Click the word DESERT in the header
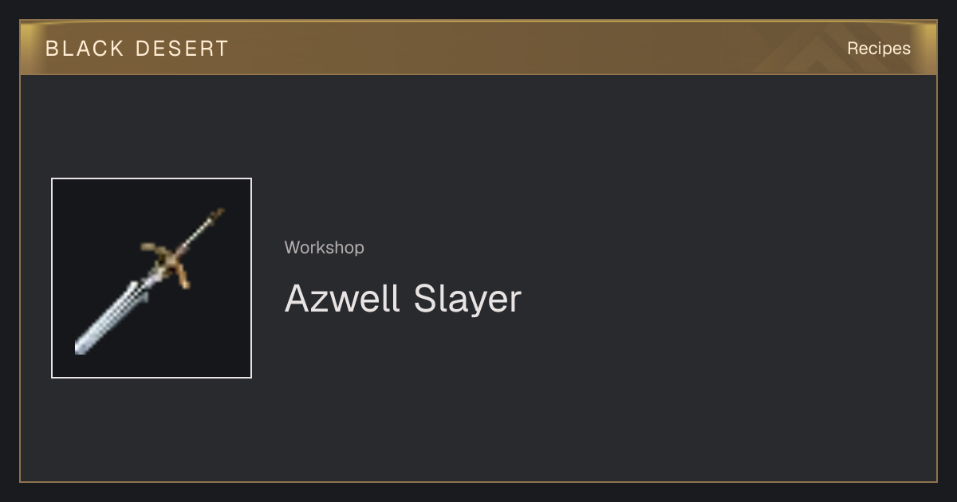Image resolution: width=957 pixels, height=502 pixels. pyautogui.click(x=182, y=49)
